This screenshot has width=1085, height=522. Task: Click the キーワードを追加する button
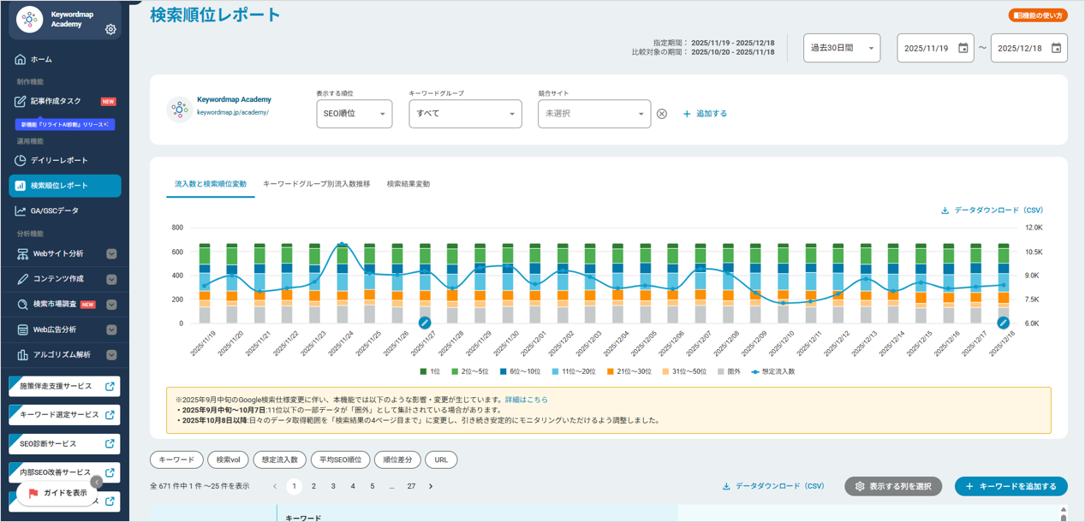click(x=1010, y=486)
